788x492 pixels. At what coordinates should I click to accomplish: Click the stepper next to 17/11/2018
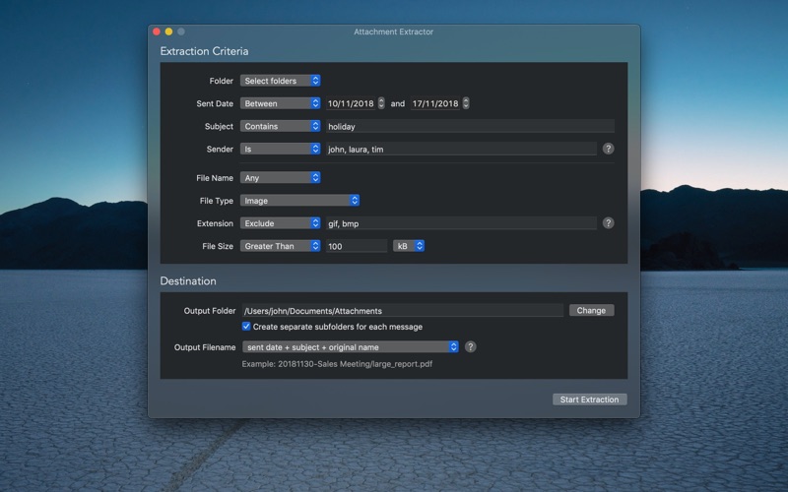pyautogui.click(x=466, y=103)
